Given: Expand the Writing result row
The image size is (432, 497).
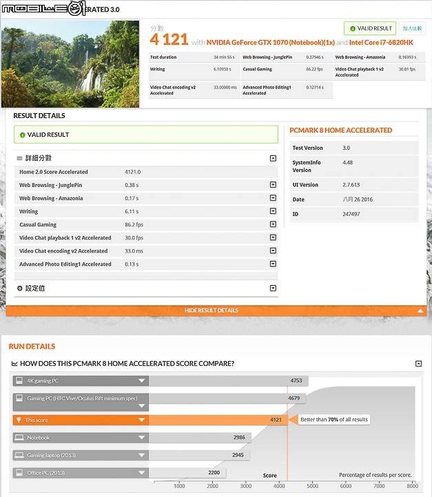Looking at the screenshot, I should pos(273,211).
